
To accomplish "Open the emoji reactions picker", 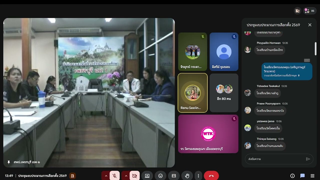I will pyautogui.click(x=160, y=176).
